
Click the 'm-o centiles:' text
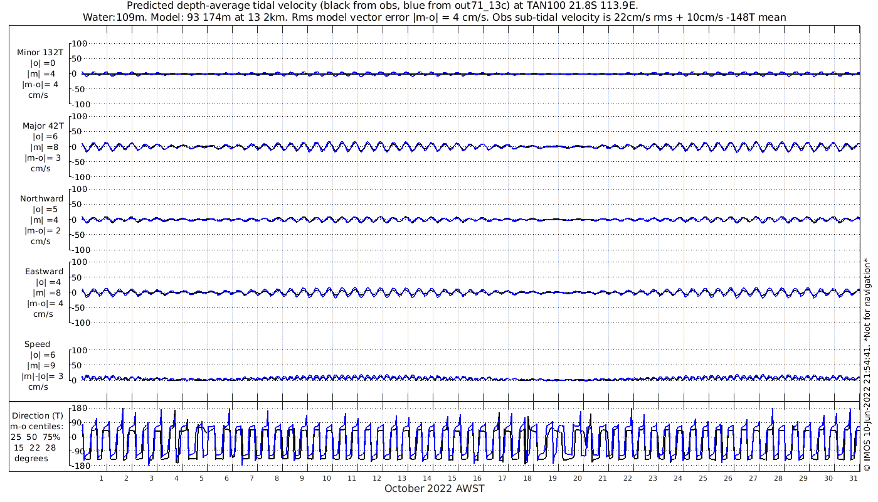point(37,427)
